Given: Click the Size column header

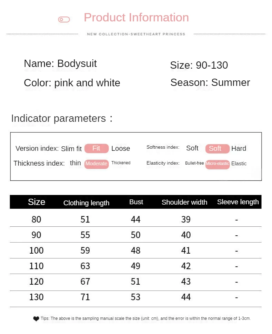Looking at the screenshot, I should pyautogui.click(x=37, y=202).
